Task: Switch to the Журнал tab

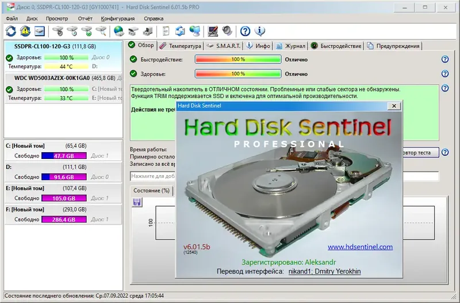Action: pos(291,46)
